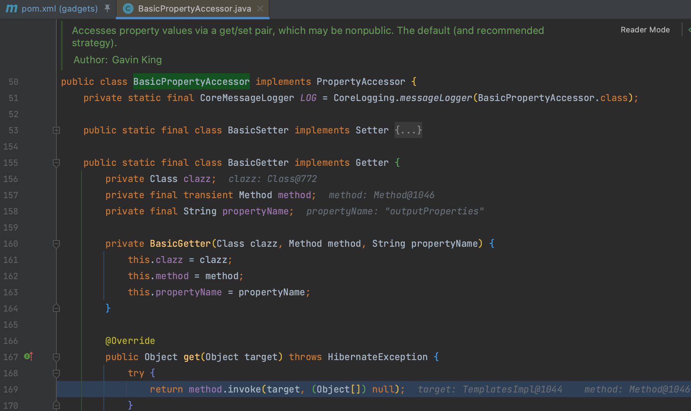The image size is (691, 411).
Task: Click the get method name on line 167
Action: click(x=191, y=357)
